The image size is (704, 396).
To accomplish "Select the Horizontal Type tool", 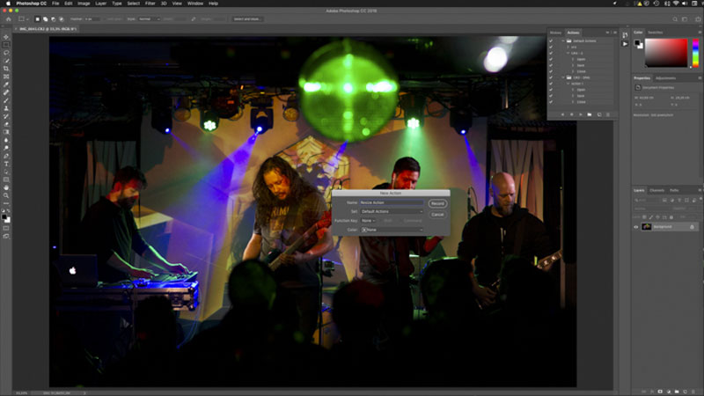I will pos(6,164).
